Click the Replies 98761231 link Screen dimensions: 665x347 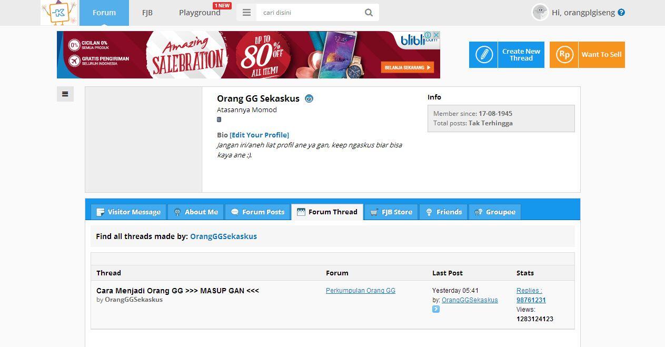click(531, 295)
